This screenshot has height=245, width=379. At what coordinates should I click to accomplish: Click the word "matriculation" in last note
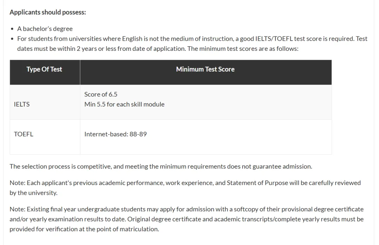tap(140, 229)
